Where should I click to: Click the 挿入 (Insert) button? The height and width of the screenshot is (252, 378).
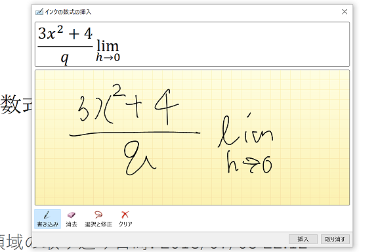tap(303, 240)
